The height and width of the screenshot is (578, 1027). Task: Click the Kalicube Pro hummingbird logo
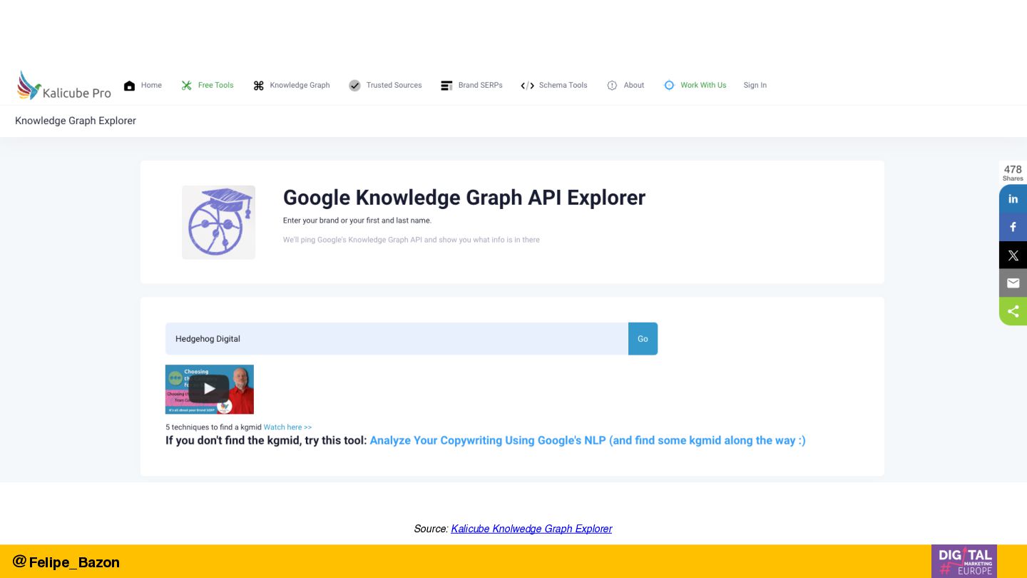64,86
